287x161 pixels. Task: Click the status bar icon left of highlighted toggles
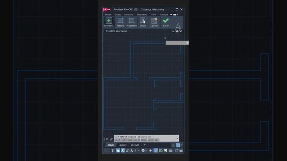(x=113, y=150)
